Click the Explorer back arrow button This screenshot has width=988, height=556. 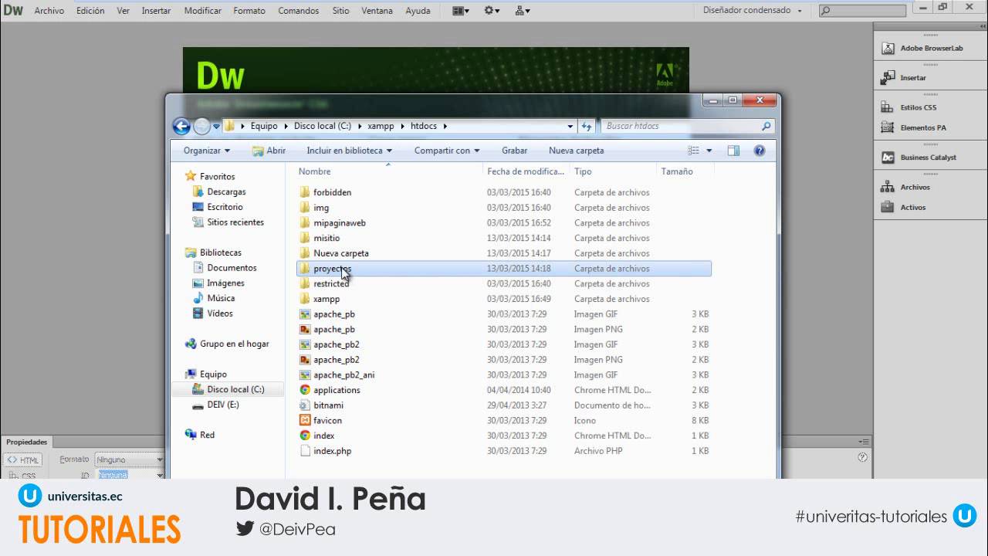[181, 126]
